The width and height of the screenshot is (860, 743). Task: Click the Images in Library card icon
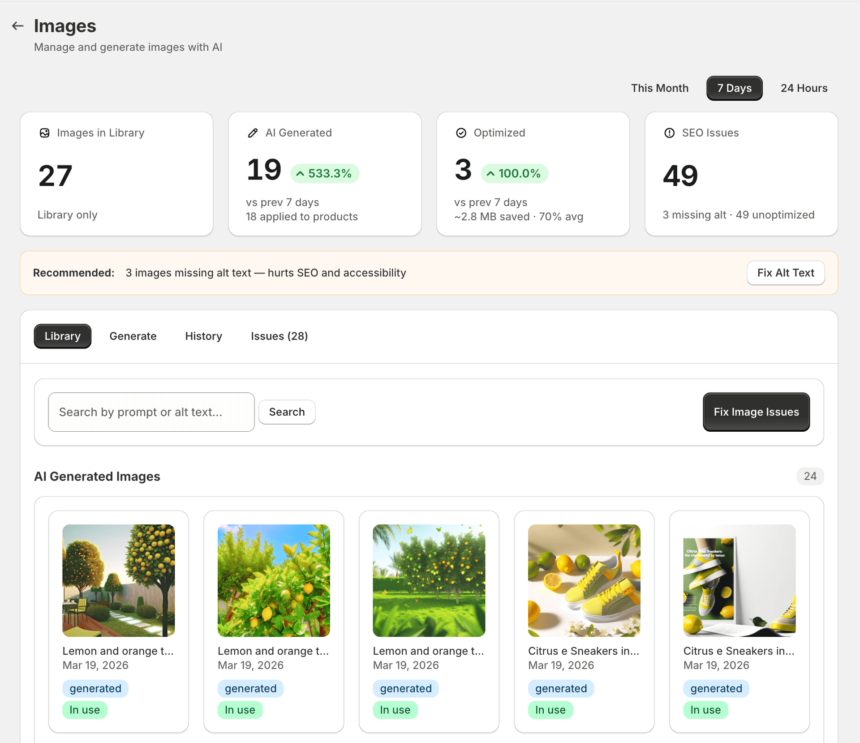pos(45,133)
